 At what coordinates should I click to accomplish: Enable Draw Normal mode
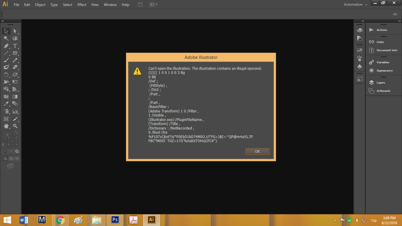[5, 159]
